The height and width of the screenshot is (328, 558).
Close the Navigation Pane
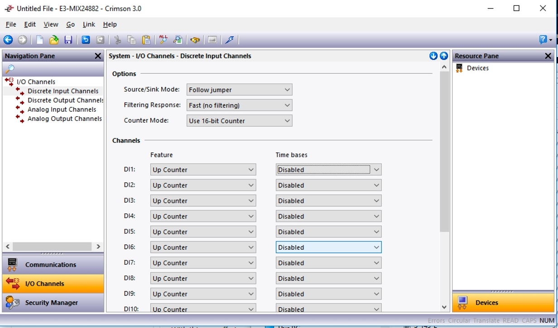[98, 56]
